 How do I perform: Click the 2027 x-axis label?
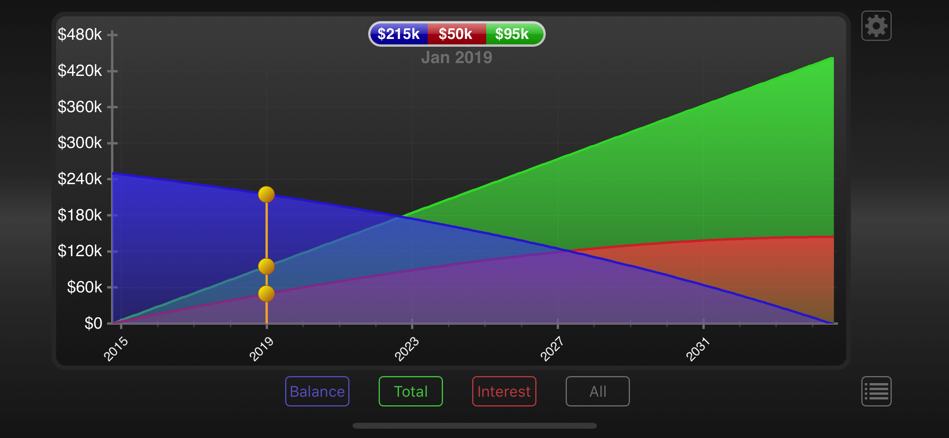(x=552, y=349)
